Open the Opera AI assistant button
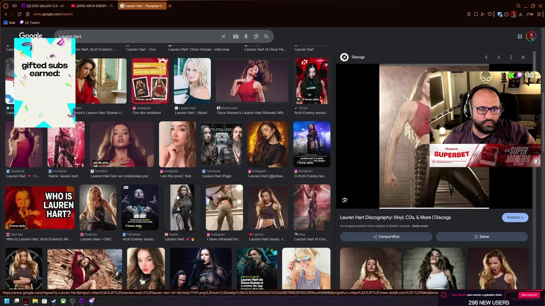Image resolution: width=545 pixels, height=306 pixels. coord(530,14)
